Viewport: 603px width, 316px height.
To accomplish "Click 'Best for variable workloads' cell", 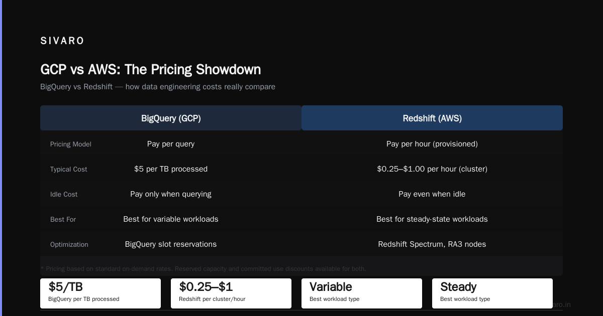I will (x=171, y=219).
